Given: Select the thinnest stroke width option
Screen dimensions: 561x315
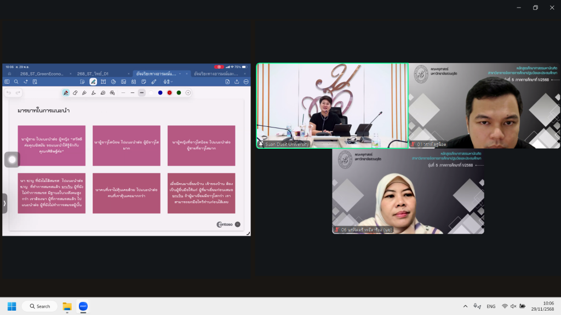Looking at the screenshot, I should (123, 93).
